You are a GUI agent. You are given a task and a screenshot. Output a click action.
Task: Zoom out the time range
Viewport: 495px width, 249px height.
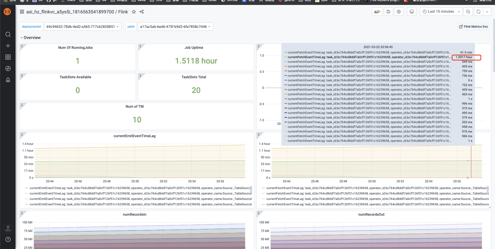[468, 12]
